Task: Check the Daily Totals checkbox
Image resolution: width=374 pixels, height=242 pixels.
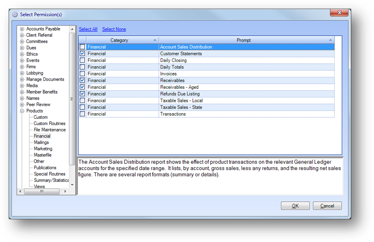Action: (x=82, y=67)
